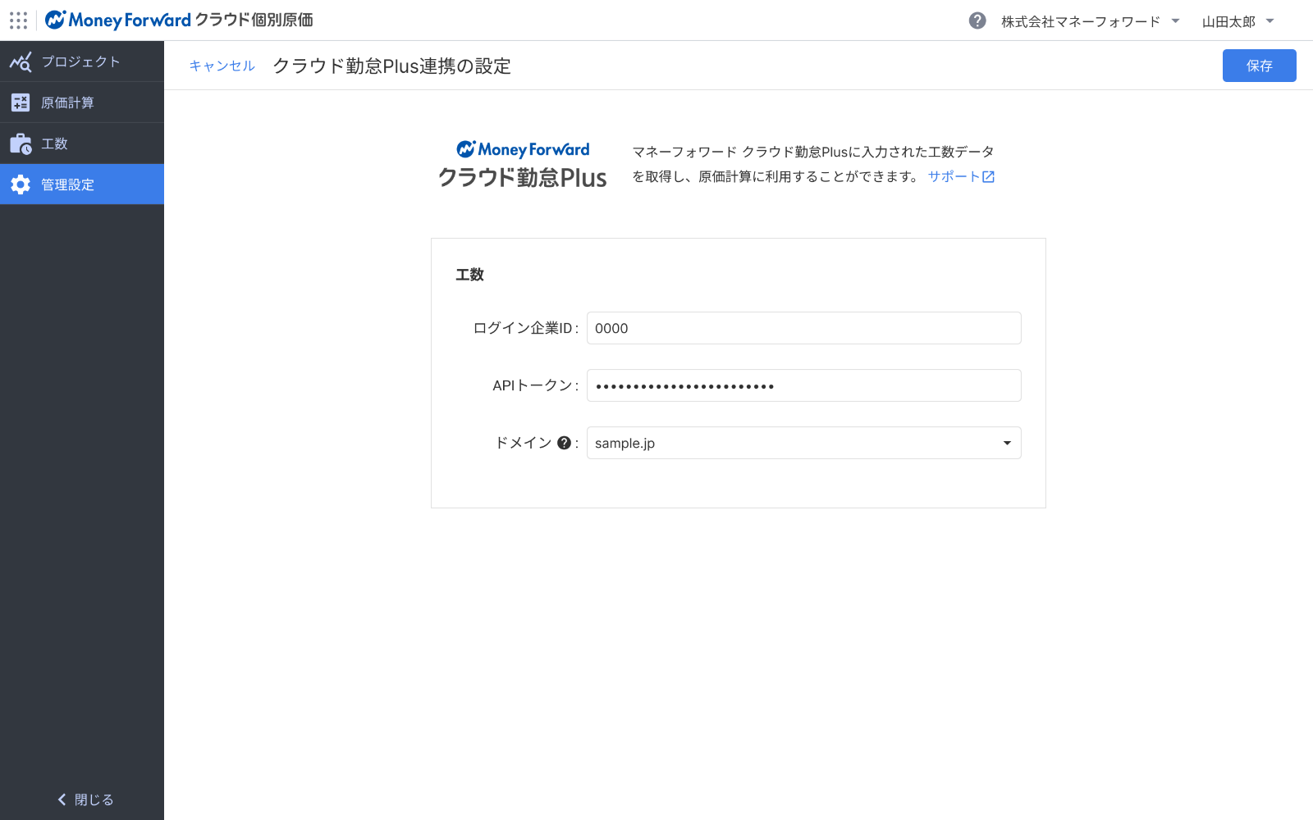The image size is (1313, 820).
Task: Open the app launcher grid icon
Action: [x=18, y=20]
